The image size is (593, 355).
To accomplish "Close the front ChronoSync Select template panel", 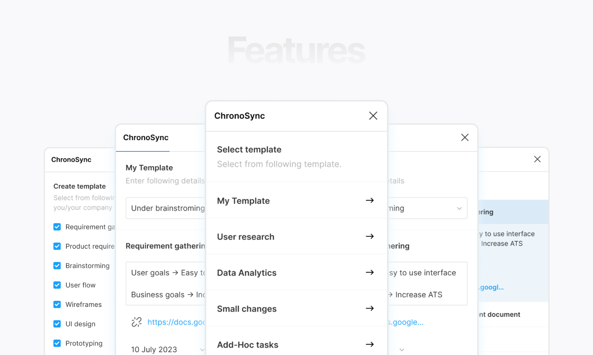I will click(x=373, y=116).
